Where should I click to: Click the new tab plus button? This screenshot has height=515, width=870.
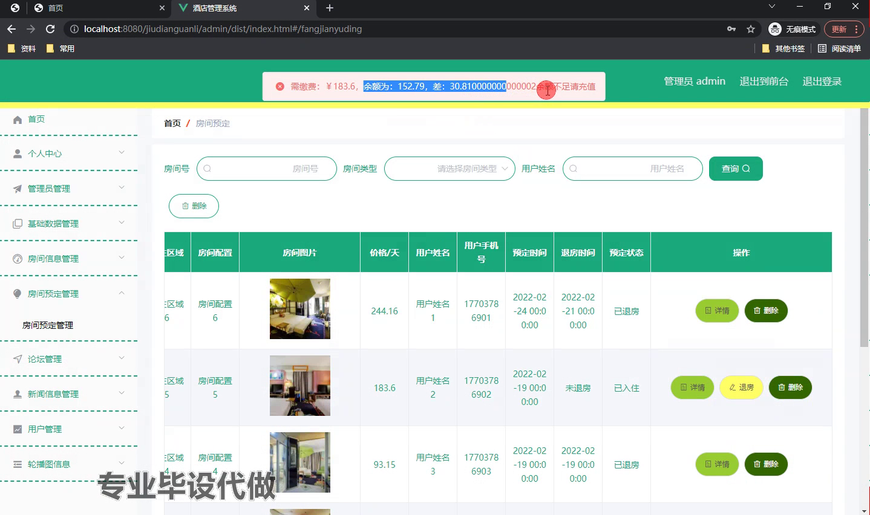click(330, 8)
